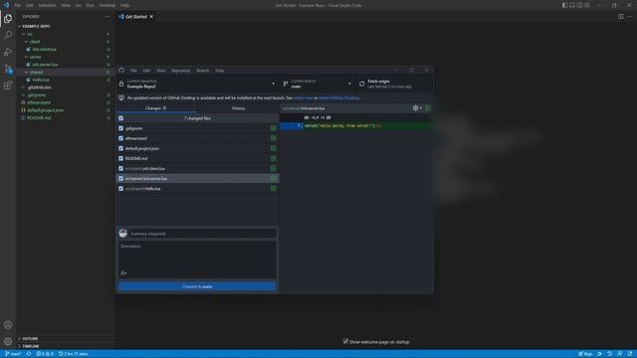Uncheck Hello.lua file checkbox
Viewport: 637px width, 358px height.
click(x=120, y=188)
